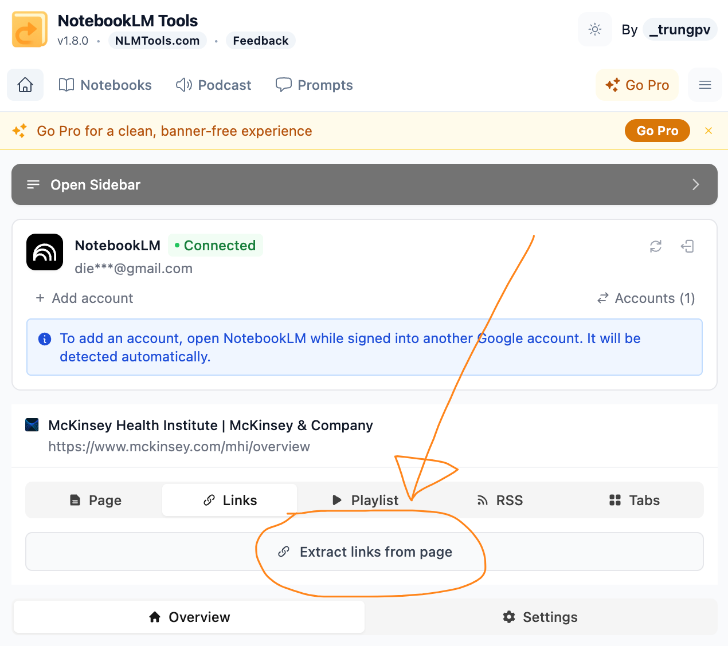Click the die***@gmail.com email text

[x=134, y=269]
